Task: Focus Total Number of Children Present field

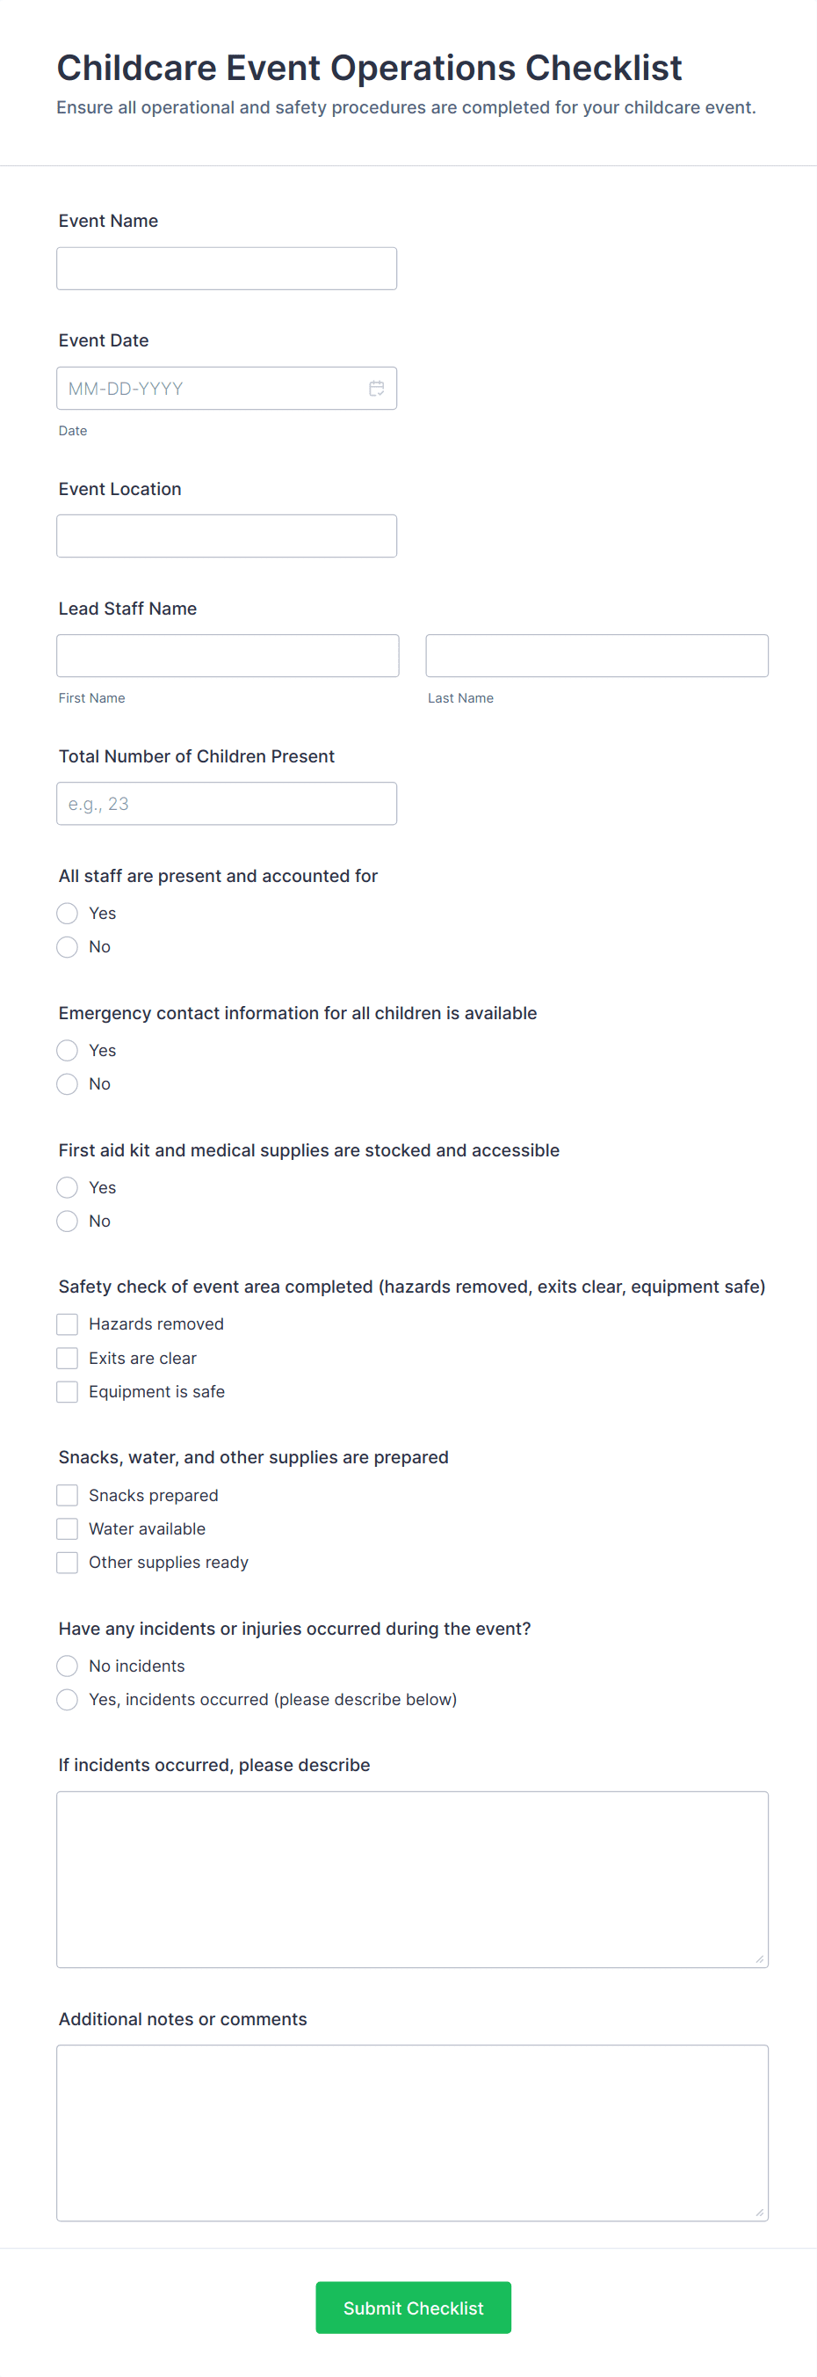Action: point(227,804)
